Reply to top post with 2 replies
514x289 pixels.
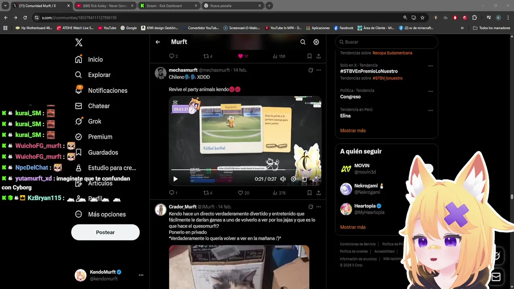tap(173, 56)
